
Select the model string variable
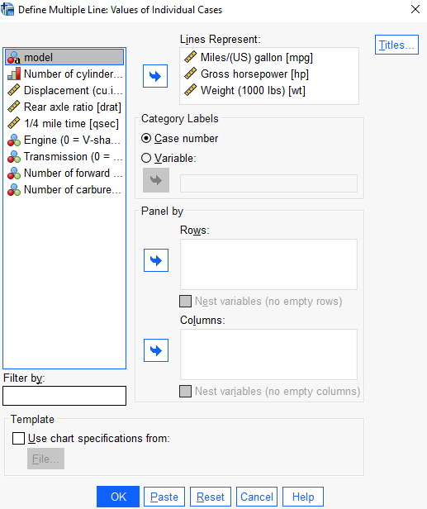[x=64, y=58]
